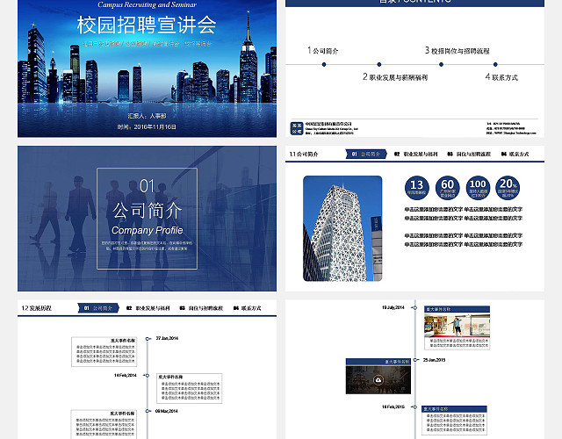Click the circle badge showing 60
This screenshot has width=562, height=439.
[447, 188]
